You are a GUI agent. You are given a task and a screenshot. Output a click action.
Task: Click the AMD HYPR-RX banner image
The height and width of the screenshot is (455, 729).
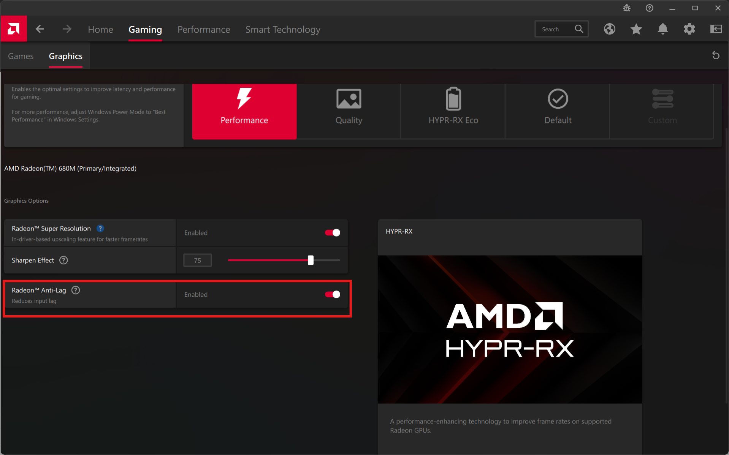pyautogui.click(x=510, y=329)
